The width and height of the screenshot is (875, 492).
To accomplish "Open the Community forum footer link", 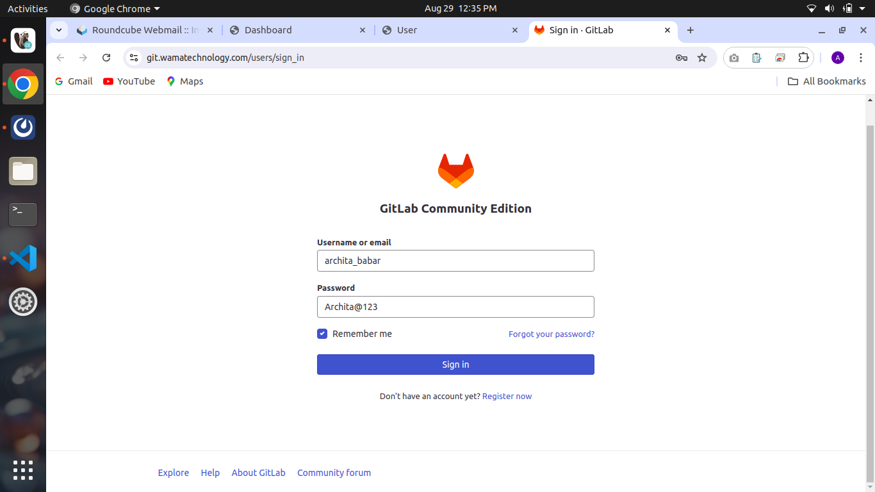I will 334,473.
